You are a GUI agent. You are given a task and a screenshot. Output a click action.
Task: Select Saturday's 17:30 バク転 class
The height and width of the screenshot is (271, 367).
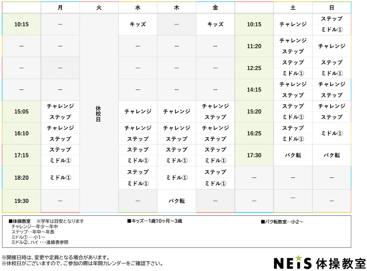[x=293, y=155]
